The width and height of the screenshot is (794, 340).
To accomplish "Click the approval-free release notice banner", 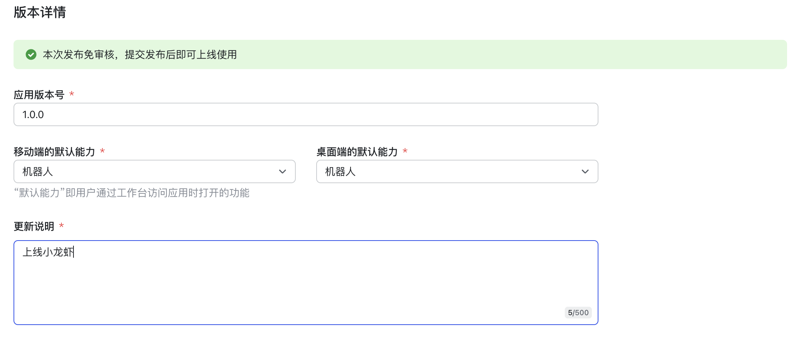I will tap(397, 54).
